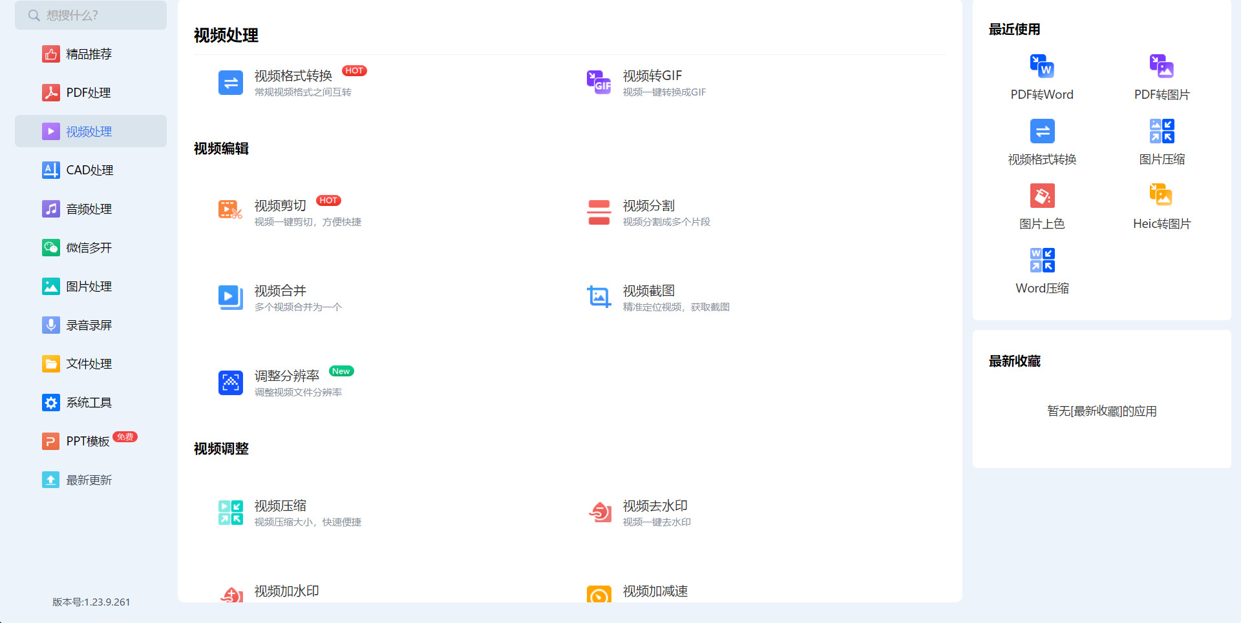This screenshot has width=1241, height=623.
Task: Click the CAD处理 sidebar icon
Action: pyautogui.click(x=50, y=170)
